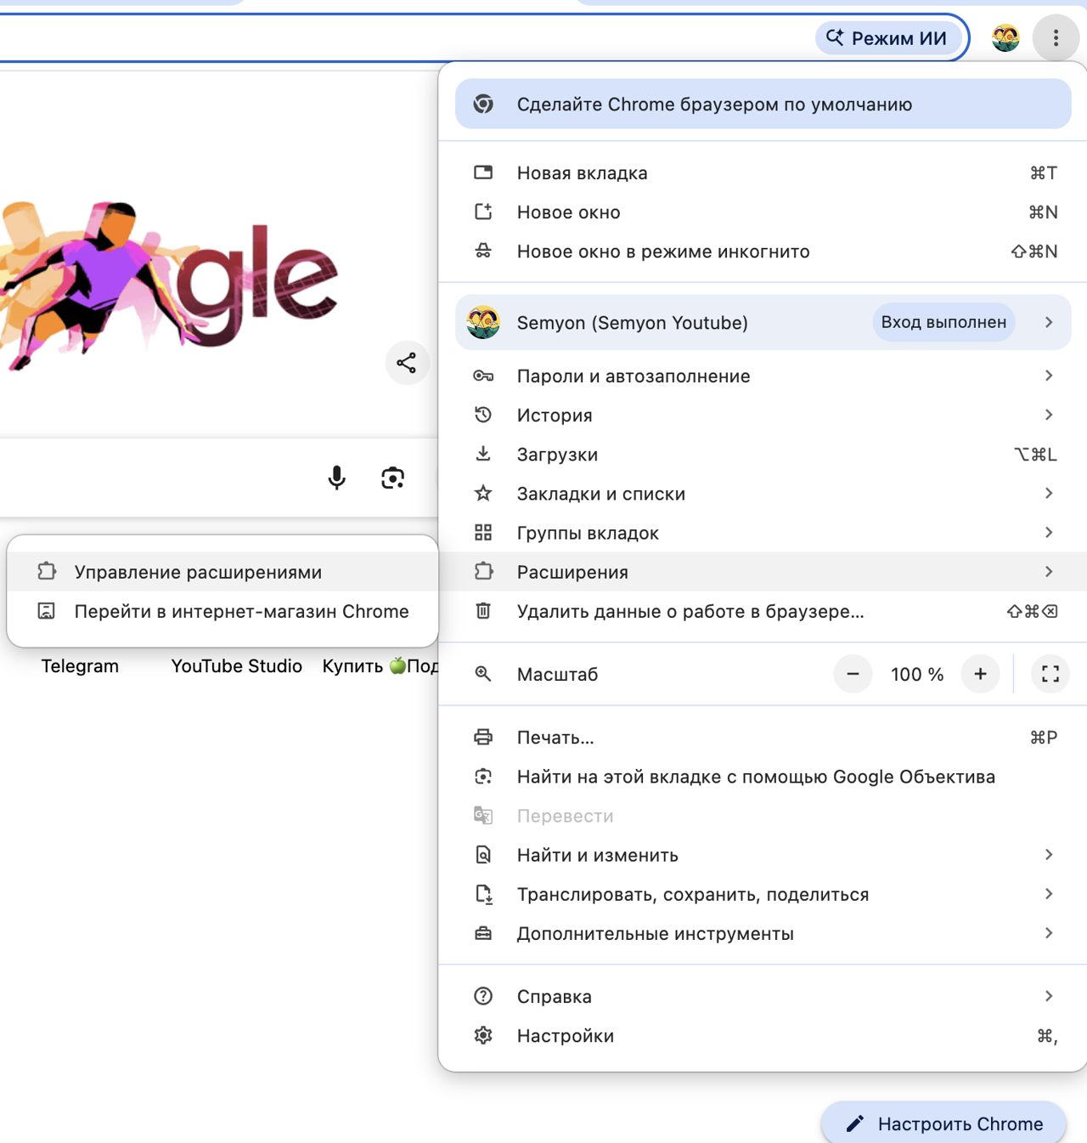Click the question mark icon beside Справка

click(483, 996)
